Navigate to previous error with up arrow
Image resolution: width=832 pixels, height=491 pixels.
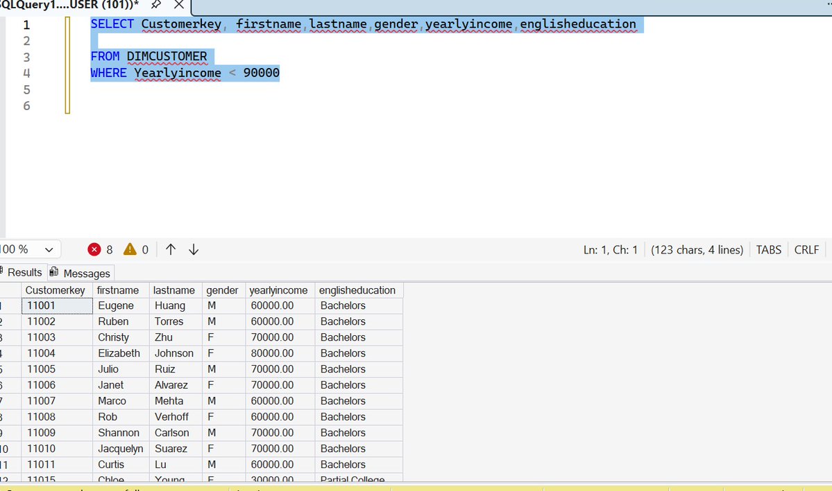click(170, 249)
